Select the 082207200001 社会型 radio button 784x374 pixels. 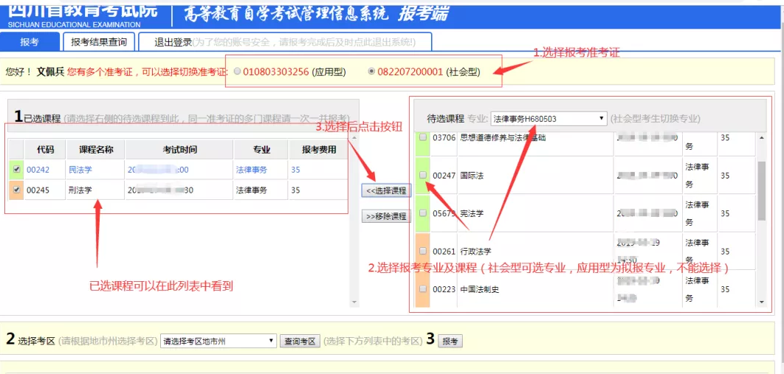371,72
